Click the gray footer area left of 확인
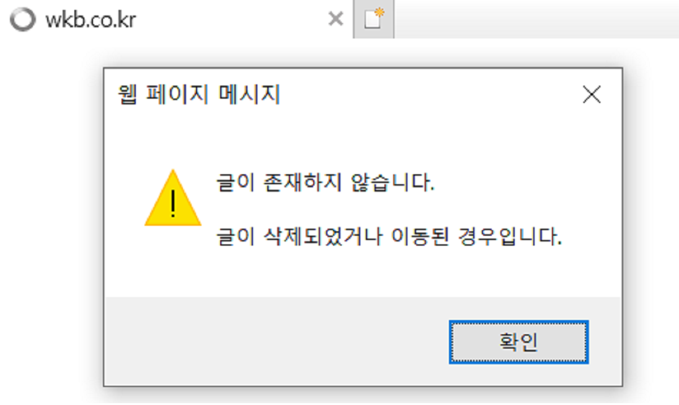 click(x=277, y=341)
